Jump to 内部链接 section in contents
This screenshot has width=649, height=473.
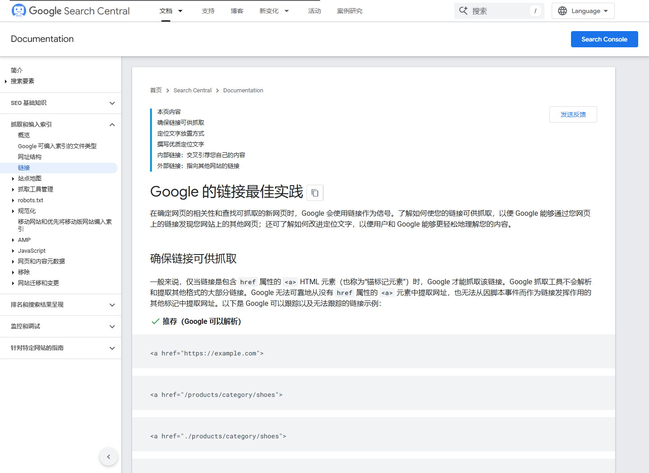[201, 155]
